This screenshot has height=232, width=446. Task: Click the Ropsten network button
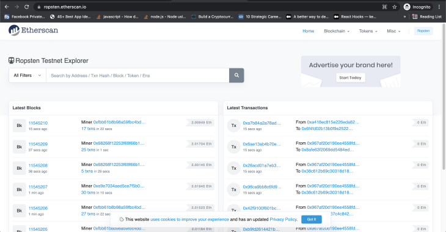[x=423, y=31]
